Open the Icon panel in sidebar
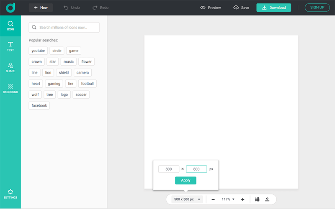 tap(10, 26)
